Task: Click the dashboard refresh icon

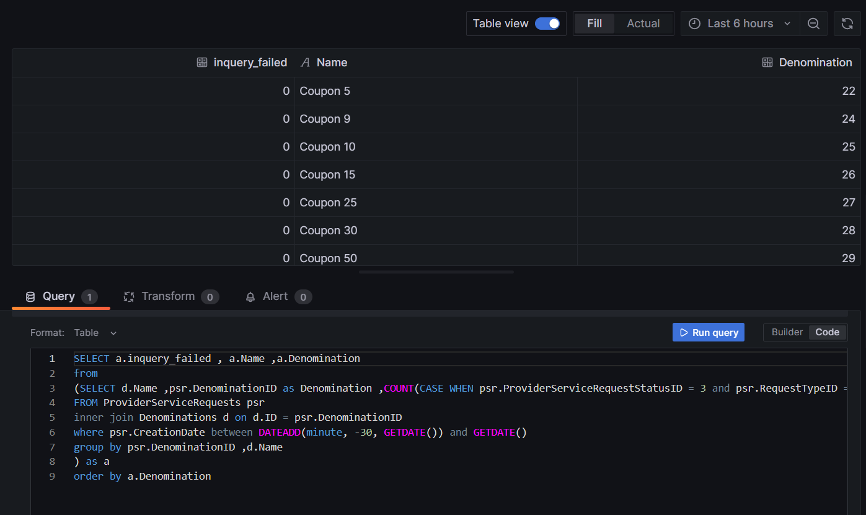Action: point(847,23)
